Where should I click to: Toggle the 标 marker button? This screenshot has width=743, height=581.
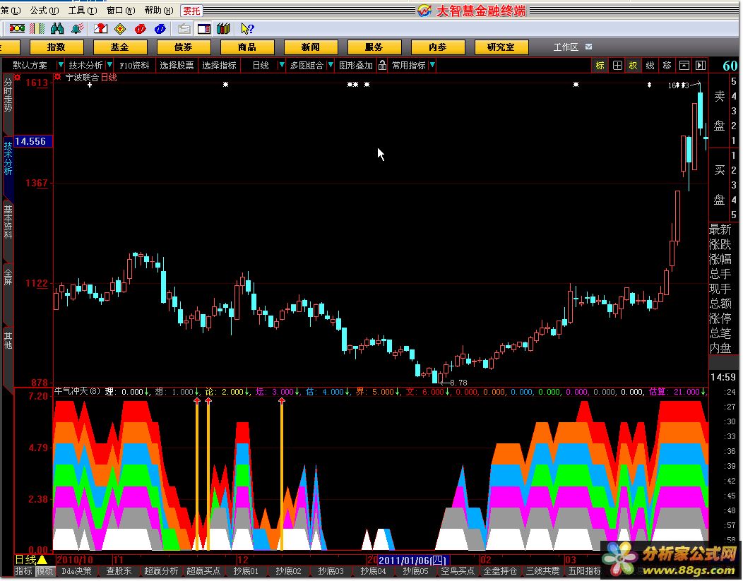[x=600, y=66]
